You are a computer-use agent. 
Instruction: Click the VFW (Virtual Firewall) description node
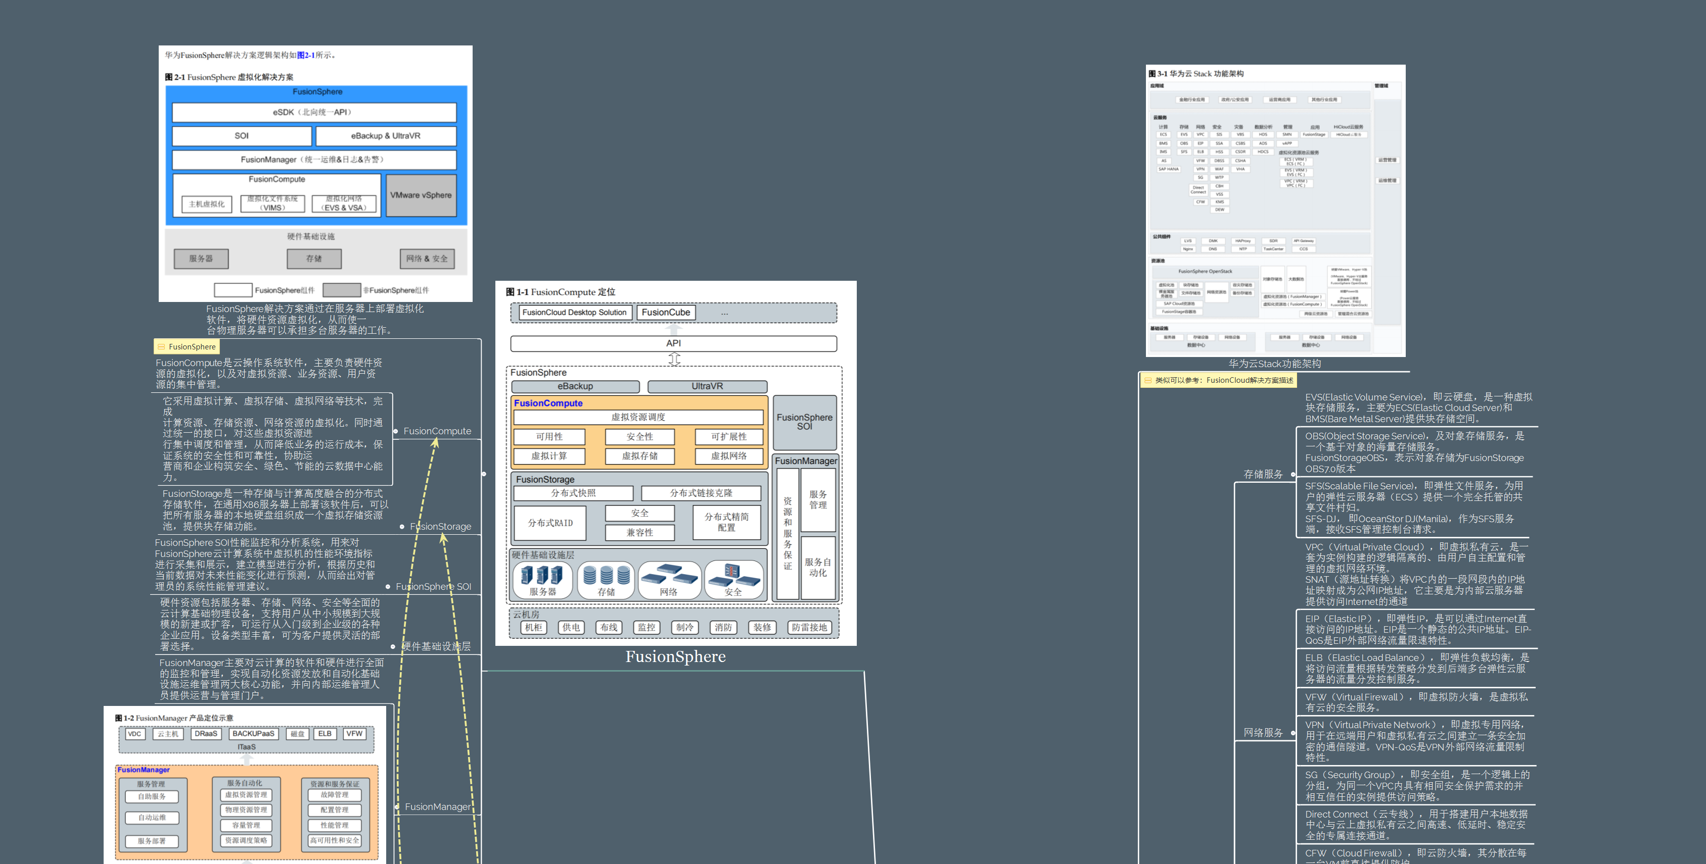pyautogui.click(x=1416, y=702)
